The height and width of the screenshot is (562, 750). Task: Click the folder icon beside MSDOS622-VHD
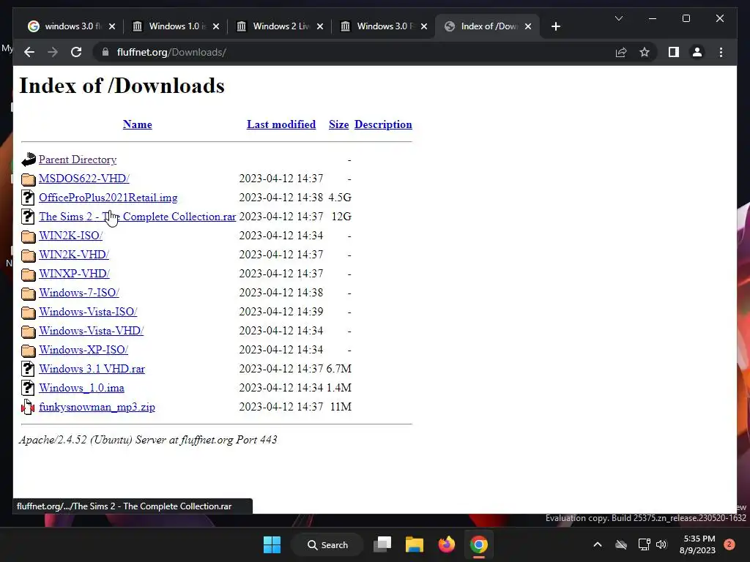[x=29, y=179]
